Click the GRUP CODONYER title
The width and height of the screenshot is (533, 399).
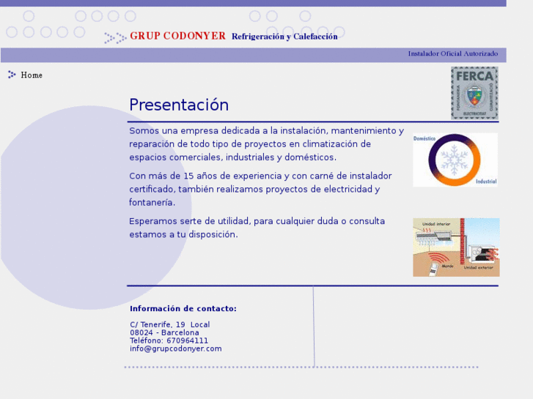coord(177,36)
